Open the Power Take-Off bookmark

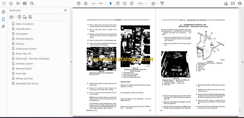(x=23, y=53)
